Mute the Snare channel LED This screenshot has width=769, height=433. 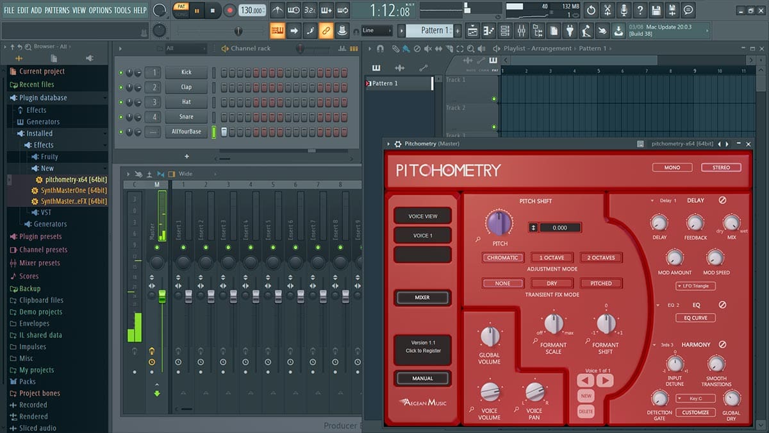120,117
